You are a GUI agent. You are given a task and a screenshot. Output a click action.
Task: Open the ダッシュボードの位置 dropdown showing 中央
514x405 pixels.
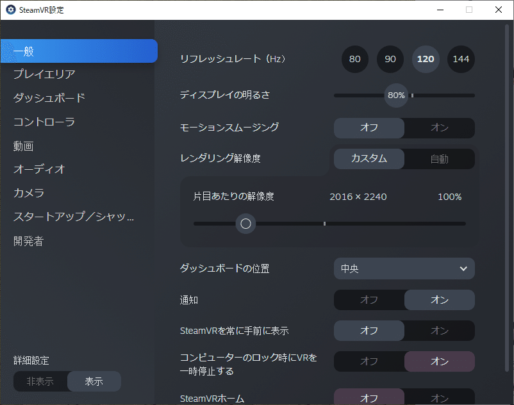(x=404, y=269)
